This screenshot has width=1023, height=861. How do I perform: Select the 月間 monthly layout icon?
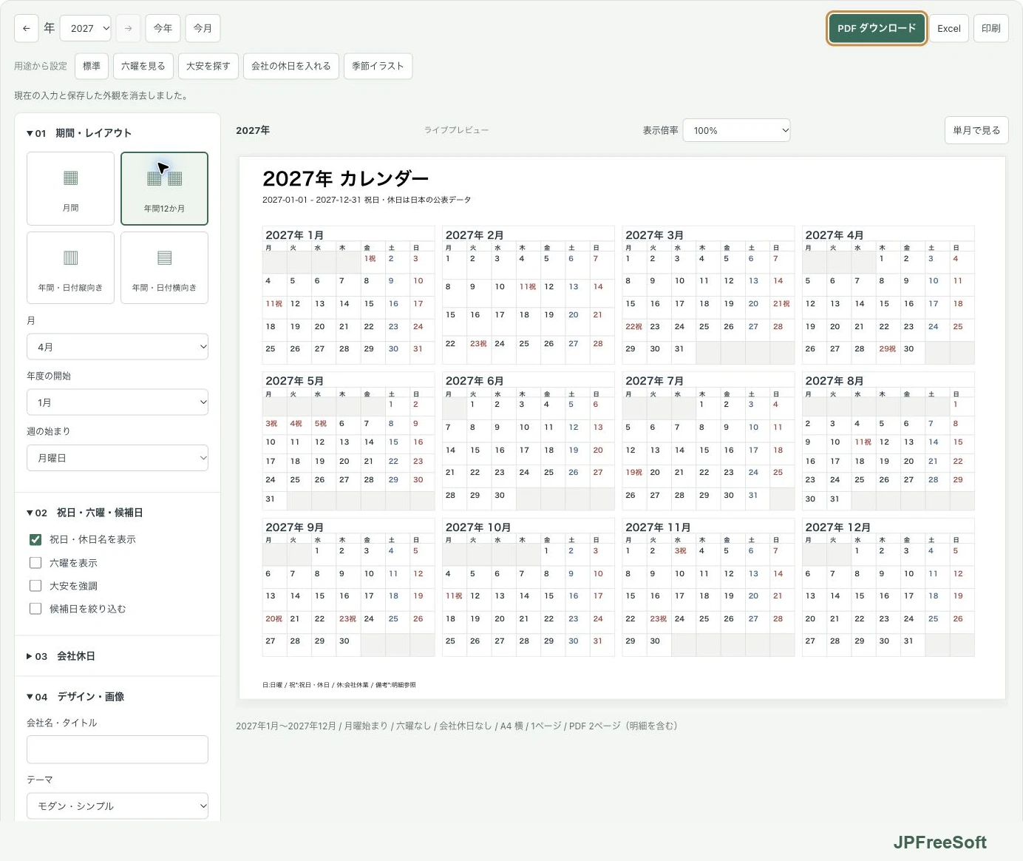[70, 188]
